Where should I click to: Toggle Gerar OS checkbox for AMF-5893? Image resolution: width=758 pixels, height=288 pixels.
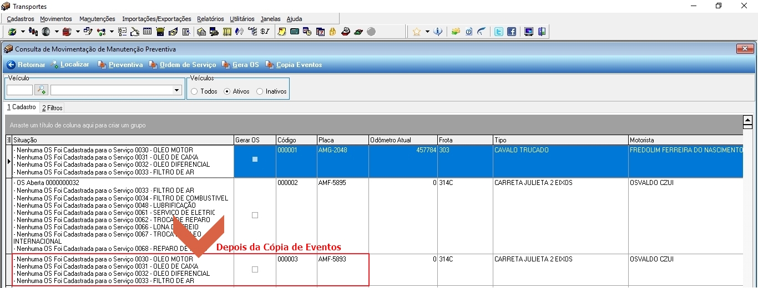[x=255, y=270]
